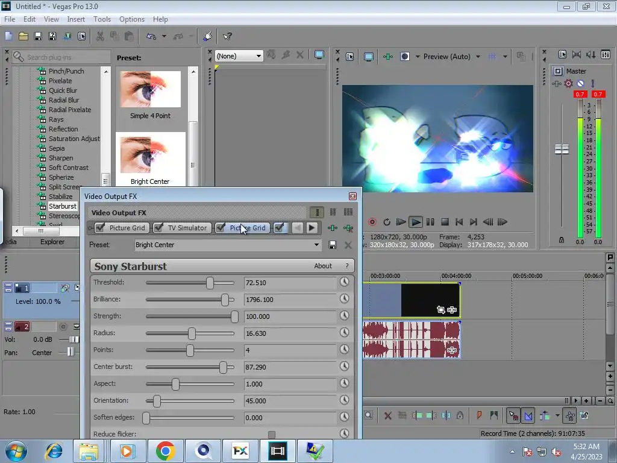Viewport: 617px width, 463px height.
Task: Open the View menu
Action: click(x=51, y=19)
